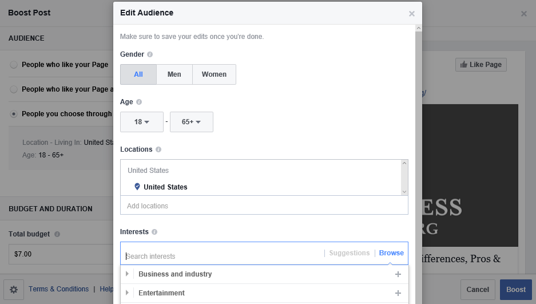Click the Business and industry row label
The image size is (536, 304).
click(x=175, y=274)
